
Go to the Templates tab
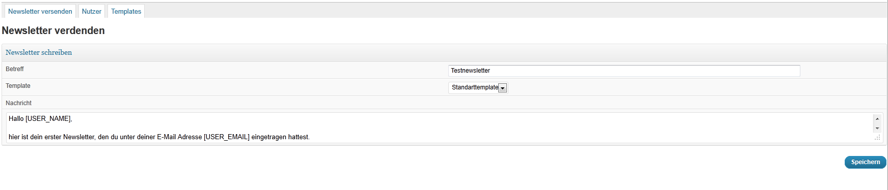point(126,11)
